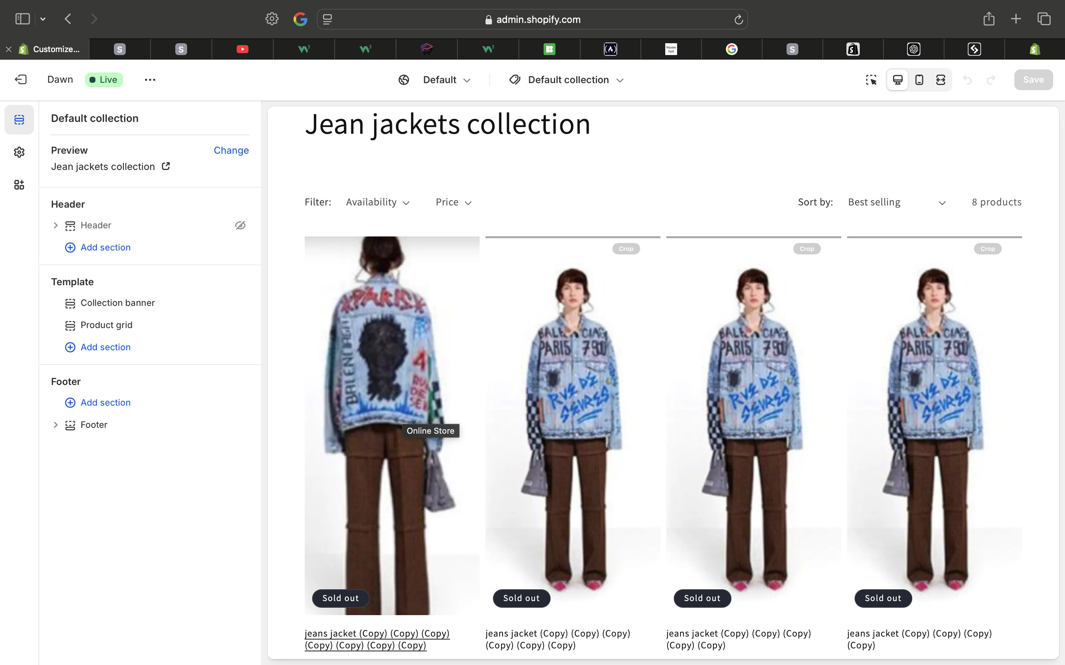Open first jeans jacket product image

pyautogui.click(x=392, y=425)
